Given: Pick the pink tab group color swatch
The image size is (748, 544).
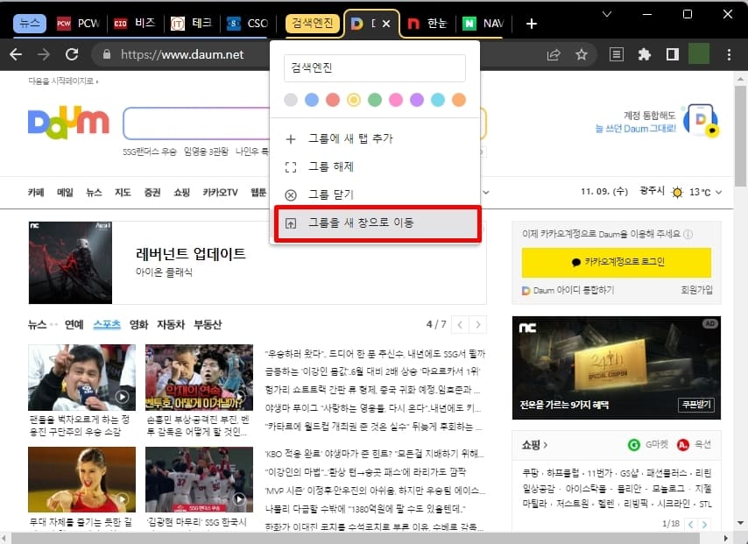Looking at the screenshot, I should pyautogui.click(x=395, y=100).
